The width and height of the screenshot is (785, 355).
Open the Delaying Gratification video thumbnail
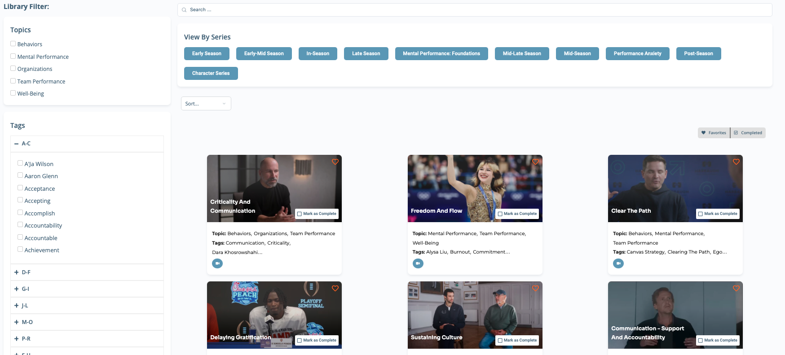click(x=274, y=315)
